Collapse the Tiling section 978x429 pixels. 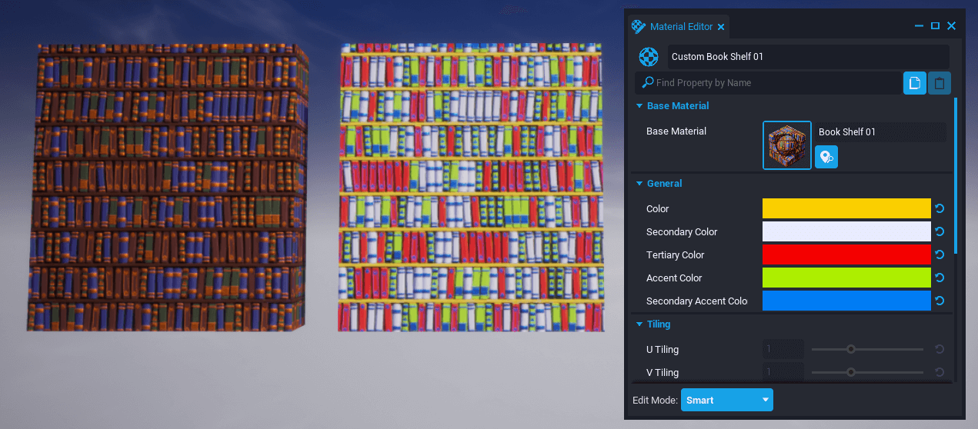pos(639,324)
